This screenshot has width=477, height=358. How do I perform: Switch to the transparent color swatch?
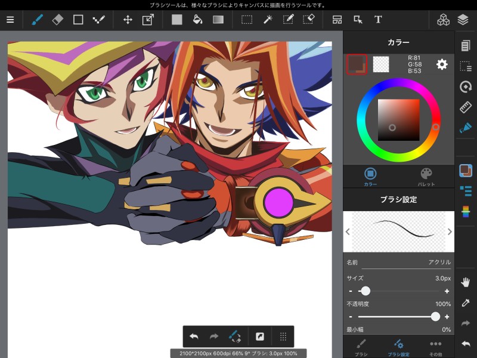(380, 64)
